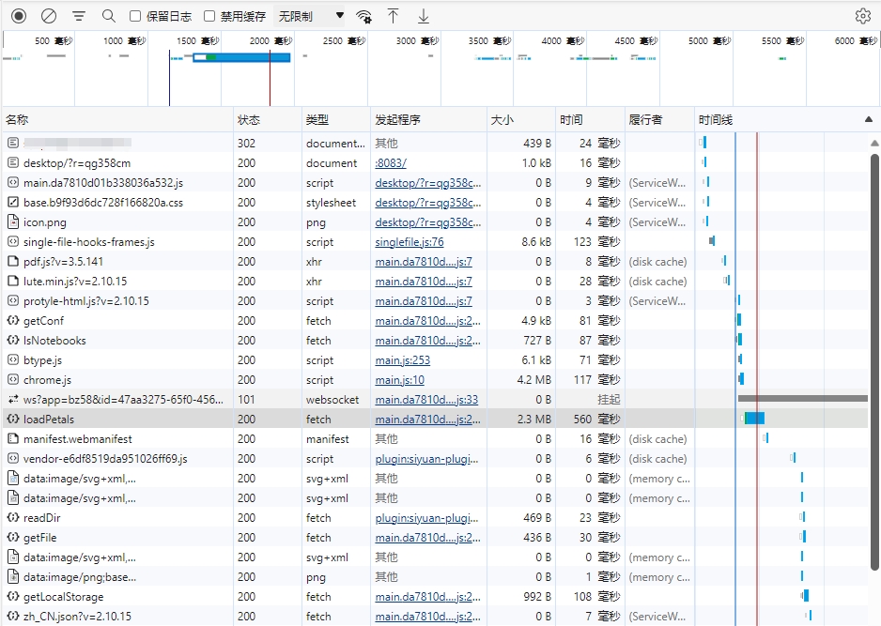The height and width of the screenshot is (626, 881).
Task: Click the export HAR download arrow
Action: pos(424,16)
